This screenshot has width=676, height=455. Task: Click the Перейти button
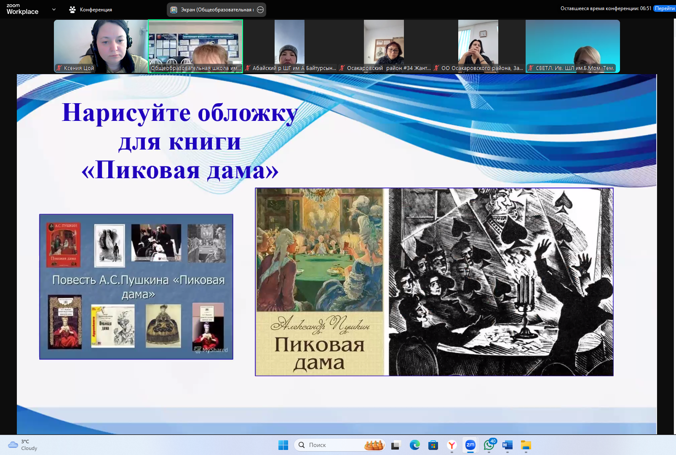click(665, 8)
